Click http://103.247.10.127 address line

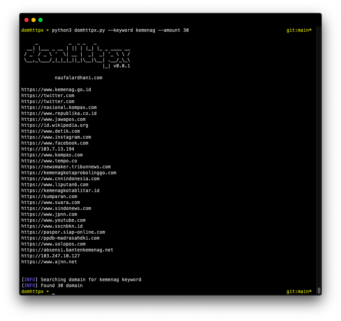(51, 256)
